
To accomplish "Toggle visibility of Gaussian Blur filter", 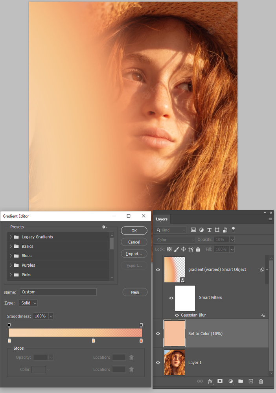I will (177, 315).
